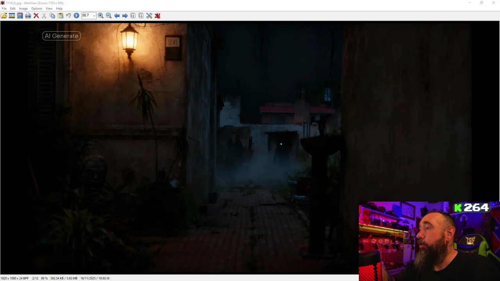
Task: Click the webcam overlay of streamer
Action: 429,241
